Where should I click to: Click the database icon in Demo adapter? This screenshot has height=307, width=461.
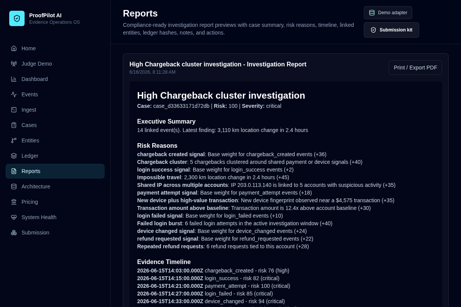point(372,13)
